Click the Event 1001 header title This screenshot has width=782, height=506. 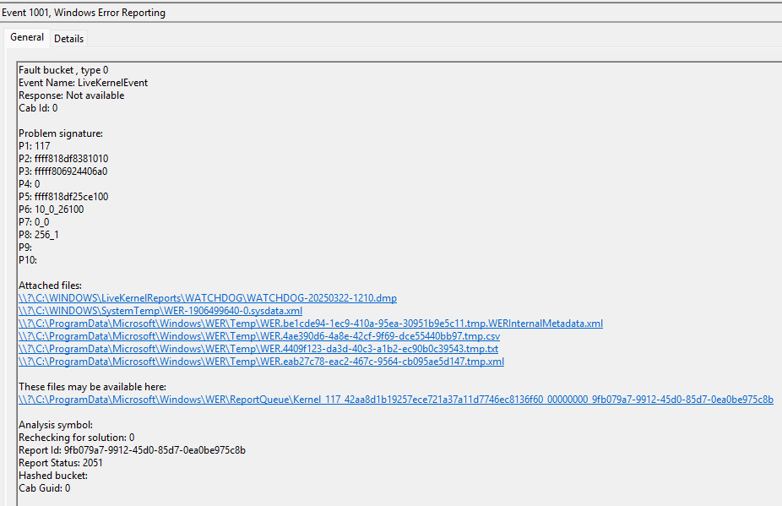pos(83,13)
